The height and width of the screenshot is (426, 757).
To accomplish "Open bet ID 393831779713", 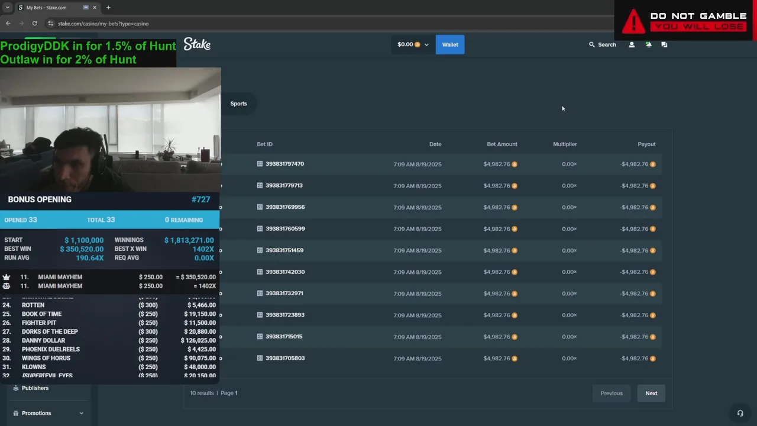I will [284, 185].
